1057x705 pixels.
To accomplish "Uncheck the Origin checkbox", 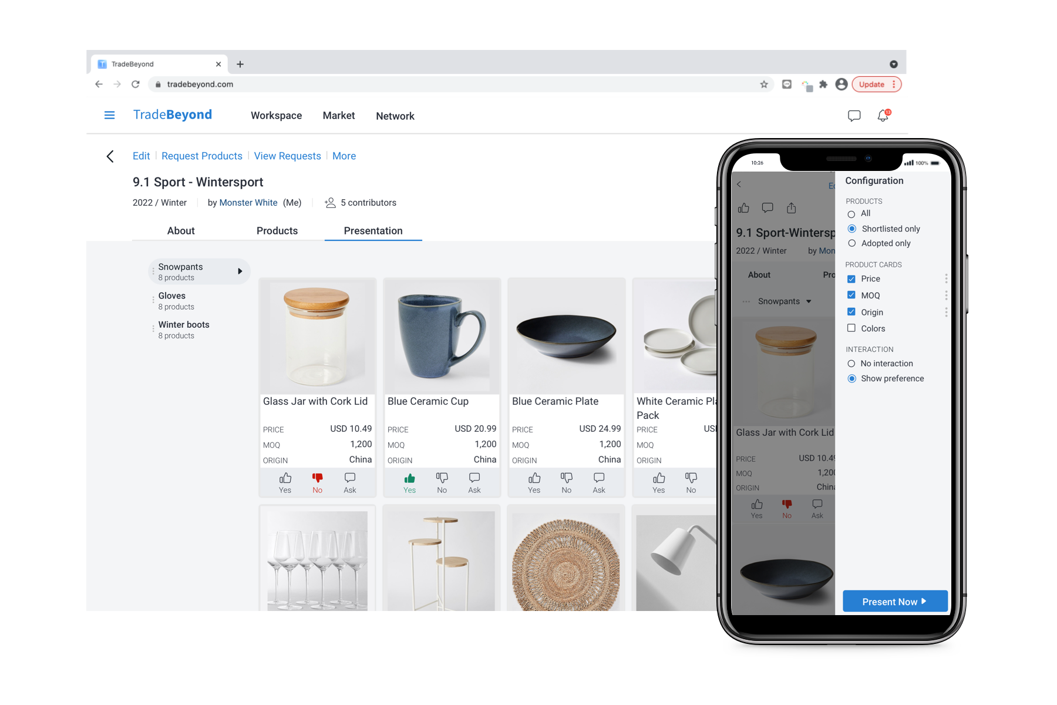I will click(851, 312).
